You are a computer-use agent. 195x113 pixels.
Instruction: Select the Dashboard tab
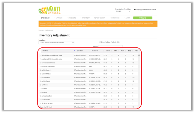pos(45,18)
